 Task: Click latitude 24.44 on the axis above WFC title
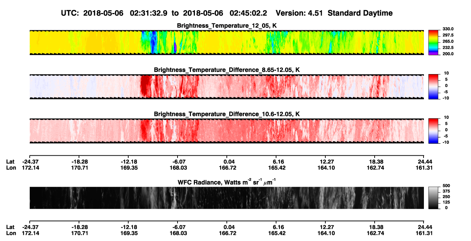point(425,162)
